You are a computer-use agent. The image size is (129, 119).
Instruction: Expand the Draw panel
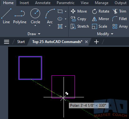34,34
